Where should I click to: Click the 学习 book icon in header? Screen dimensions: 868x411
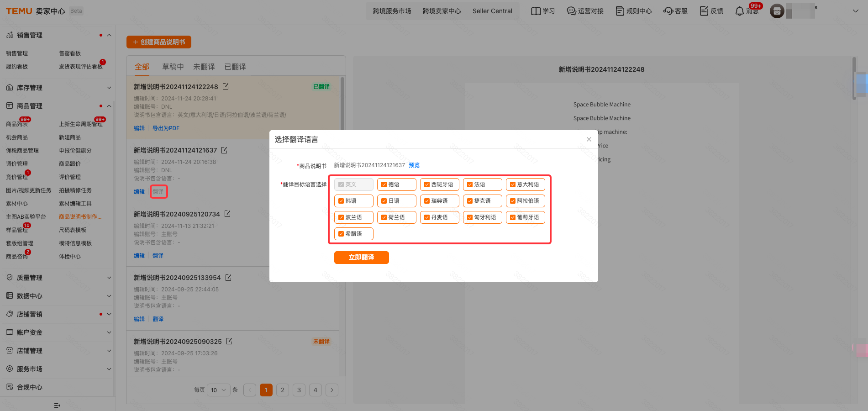536,11
